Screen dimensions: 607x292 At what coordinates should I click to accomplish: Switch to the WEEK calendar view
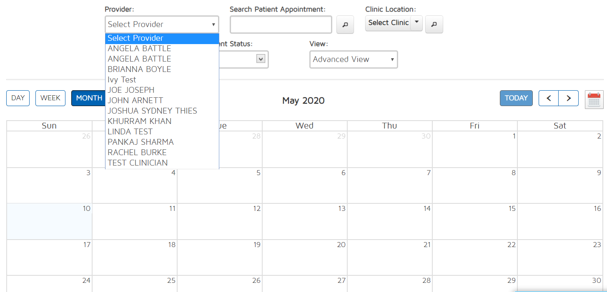tap(50, 98)
